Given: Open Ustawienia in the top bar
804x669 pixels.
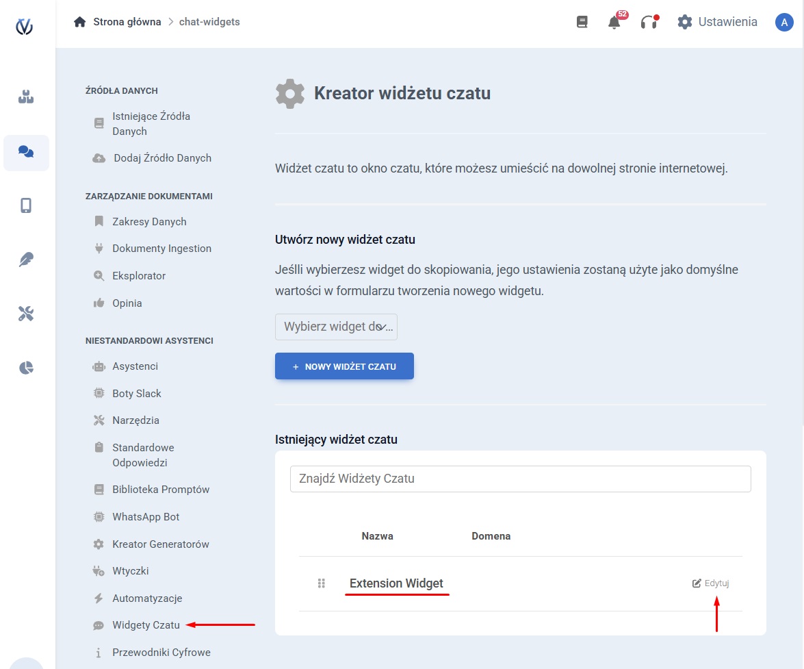Looking at the screenshot, I should click(718, 22).
